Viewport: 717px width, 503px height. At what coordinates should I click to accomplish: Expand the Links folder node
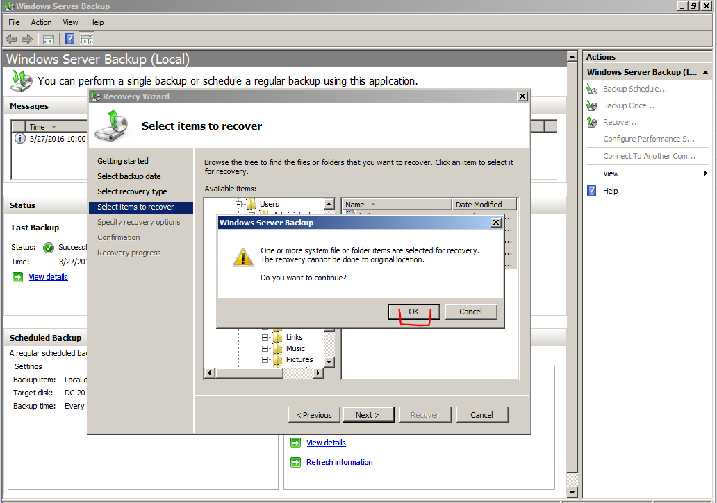pos(265,337)
